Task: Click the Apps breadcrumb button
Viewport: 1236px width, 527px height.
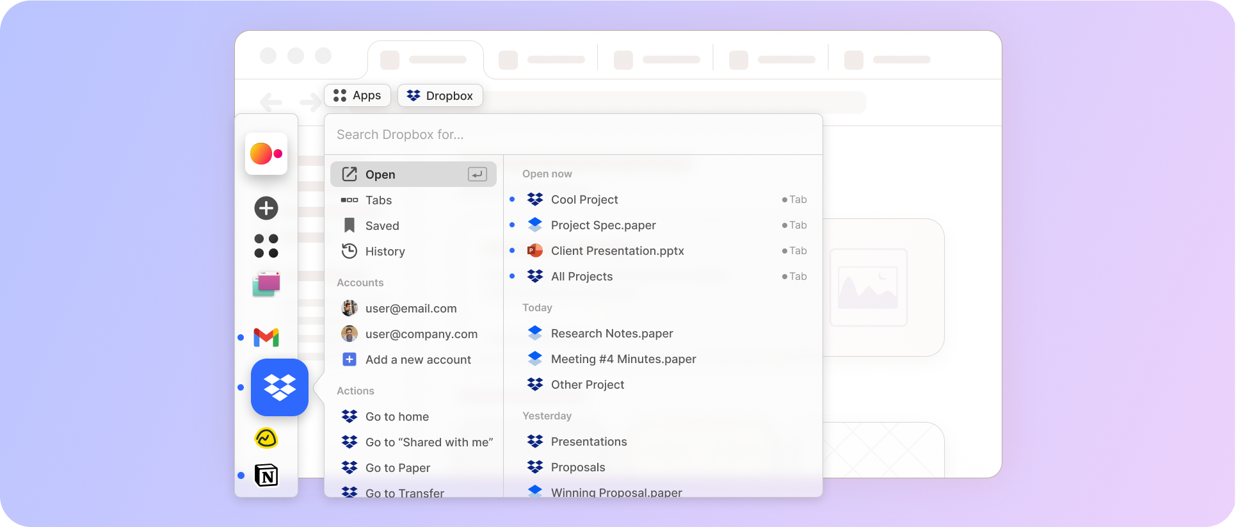Action: (358, 95)
